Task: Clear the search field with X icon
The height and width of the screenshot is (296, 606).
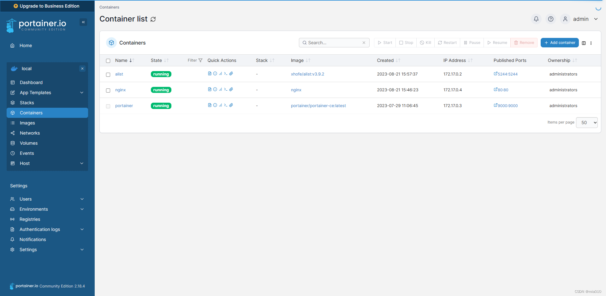Action: 364,43
